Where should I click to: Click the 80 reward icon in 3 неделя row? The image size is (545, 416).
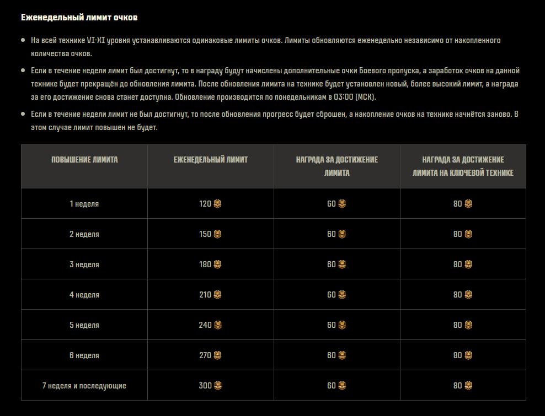coord(468,264)
